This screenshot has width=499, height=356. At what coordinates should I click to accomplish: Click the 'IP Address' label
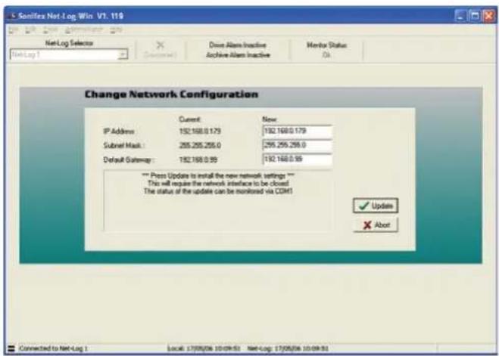[x=119, y=132]
